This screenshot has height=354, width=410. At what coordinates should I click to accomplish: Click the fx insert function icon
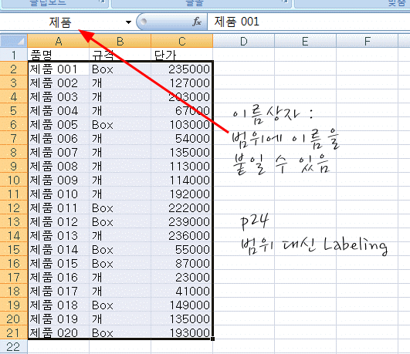coord(197,22)
